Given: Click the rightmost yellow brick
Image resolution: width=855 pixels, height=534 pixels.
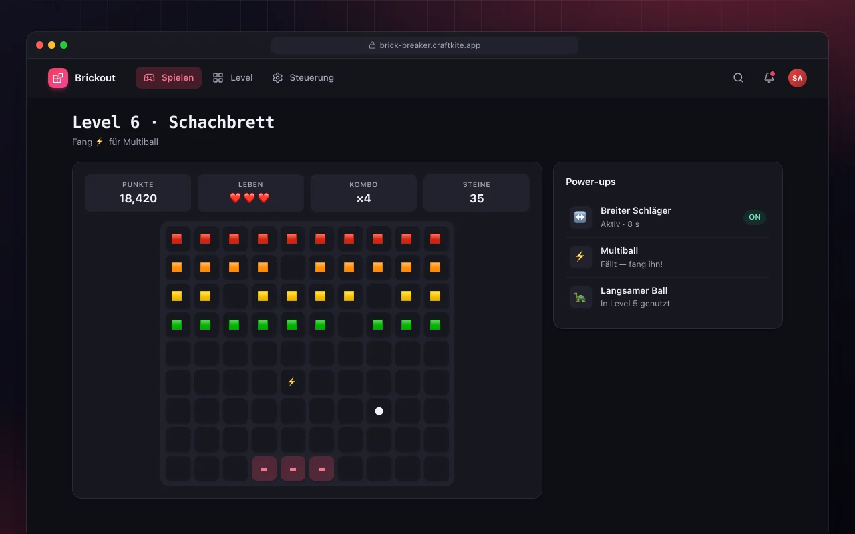Looking at the screenshot, I should (x=436, y=296).
